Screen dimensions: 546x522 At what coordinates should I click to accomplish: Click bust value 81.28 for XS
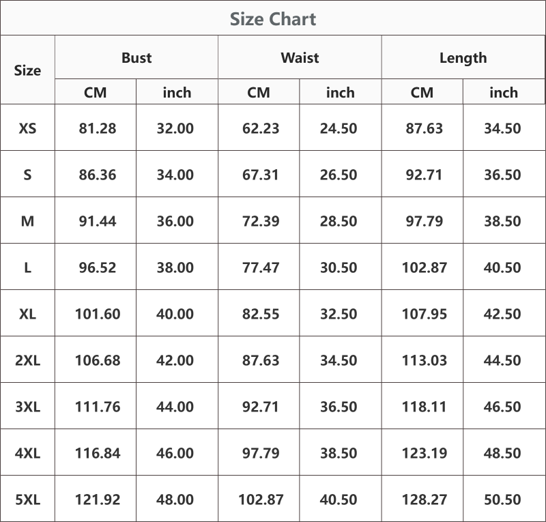point(97,128)
